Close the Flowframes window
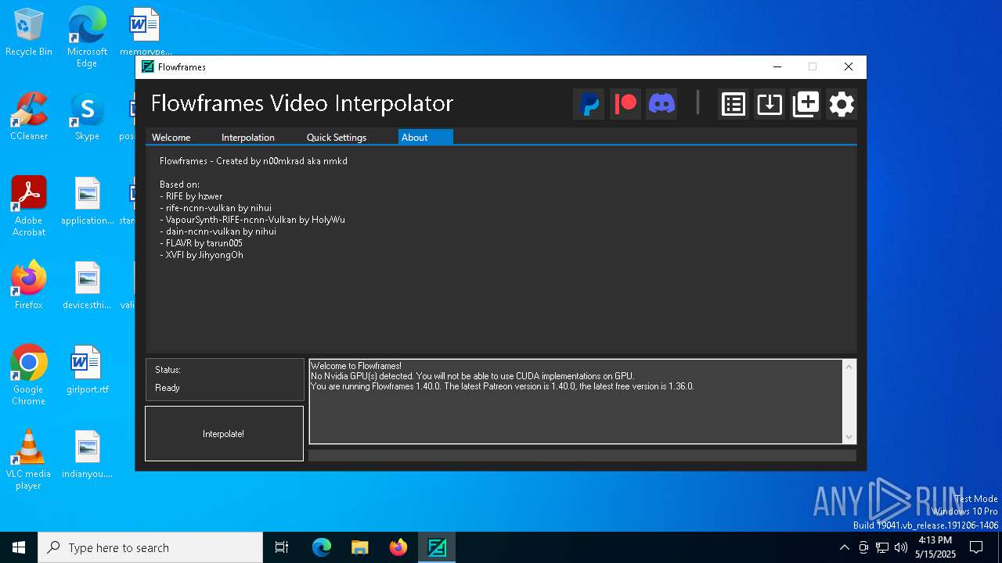The height and width of the screenshot is (563, 1002). [x=849, y=67]
